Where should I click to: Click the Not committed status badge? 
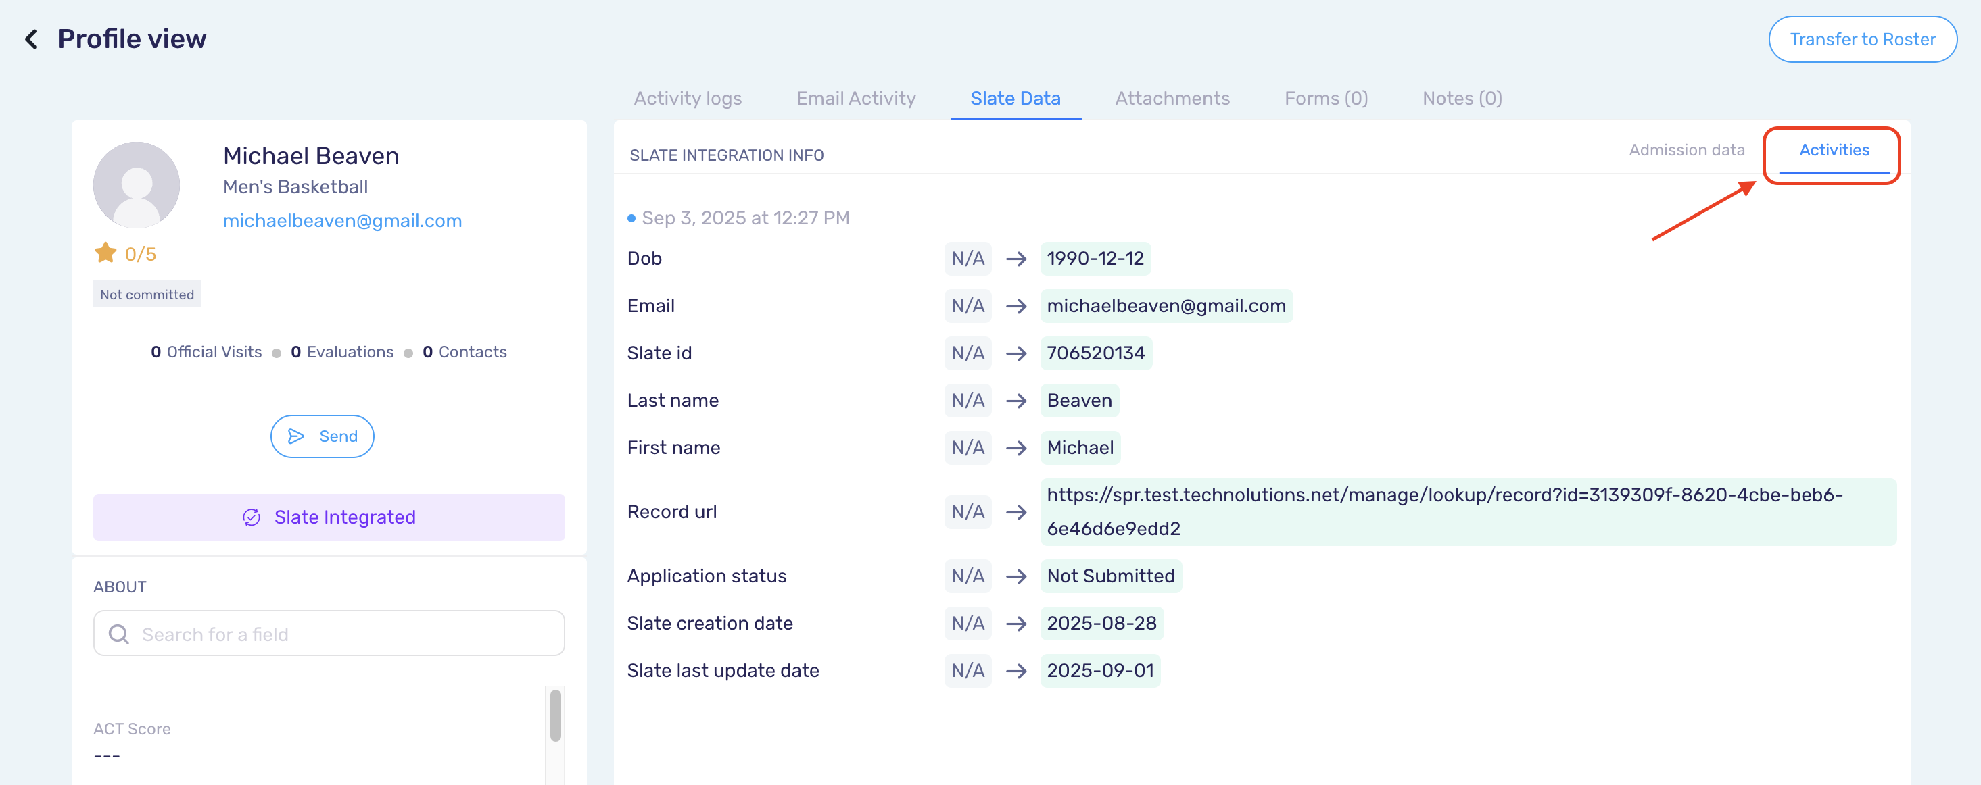[x=147, y=293]
